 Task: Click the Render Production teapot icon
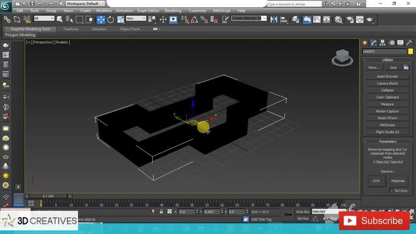click(x=370, y=19)
